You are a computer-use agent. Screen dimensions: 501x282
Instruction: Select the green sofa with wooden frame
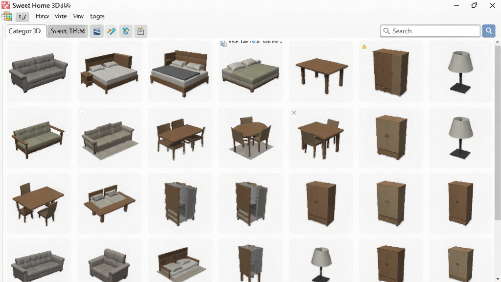[39, 138]
